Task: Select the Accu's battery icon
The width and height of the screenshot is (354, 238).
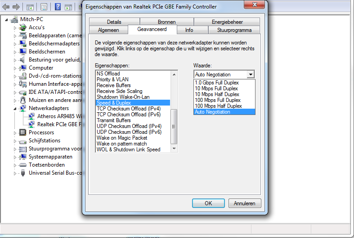Action: 22,27
